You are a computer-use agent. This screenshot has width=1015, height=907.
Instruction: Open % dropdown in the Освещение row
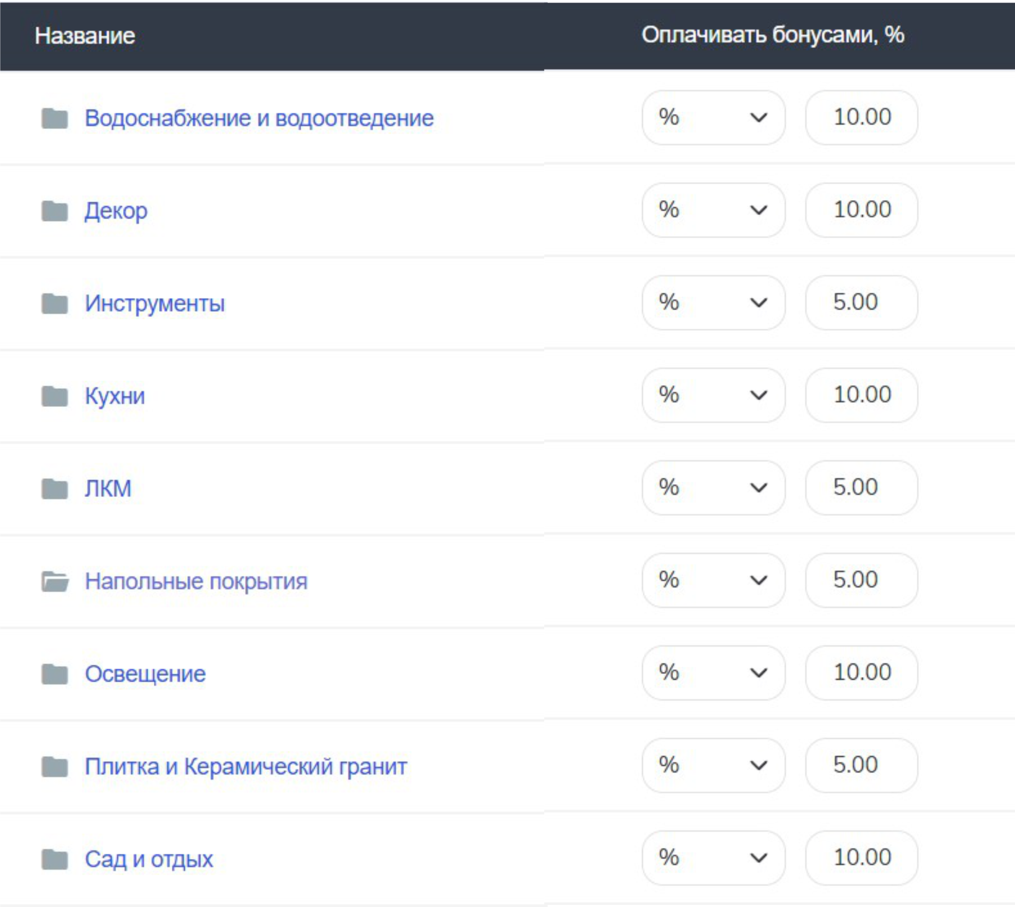pyautogui.click(x=713, y=673)
